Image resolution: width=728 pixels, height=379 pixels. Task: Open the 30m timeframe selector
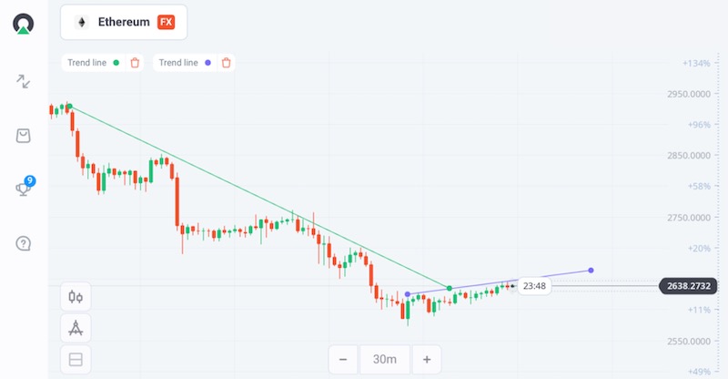point(383,359)
